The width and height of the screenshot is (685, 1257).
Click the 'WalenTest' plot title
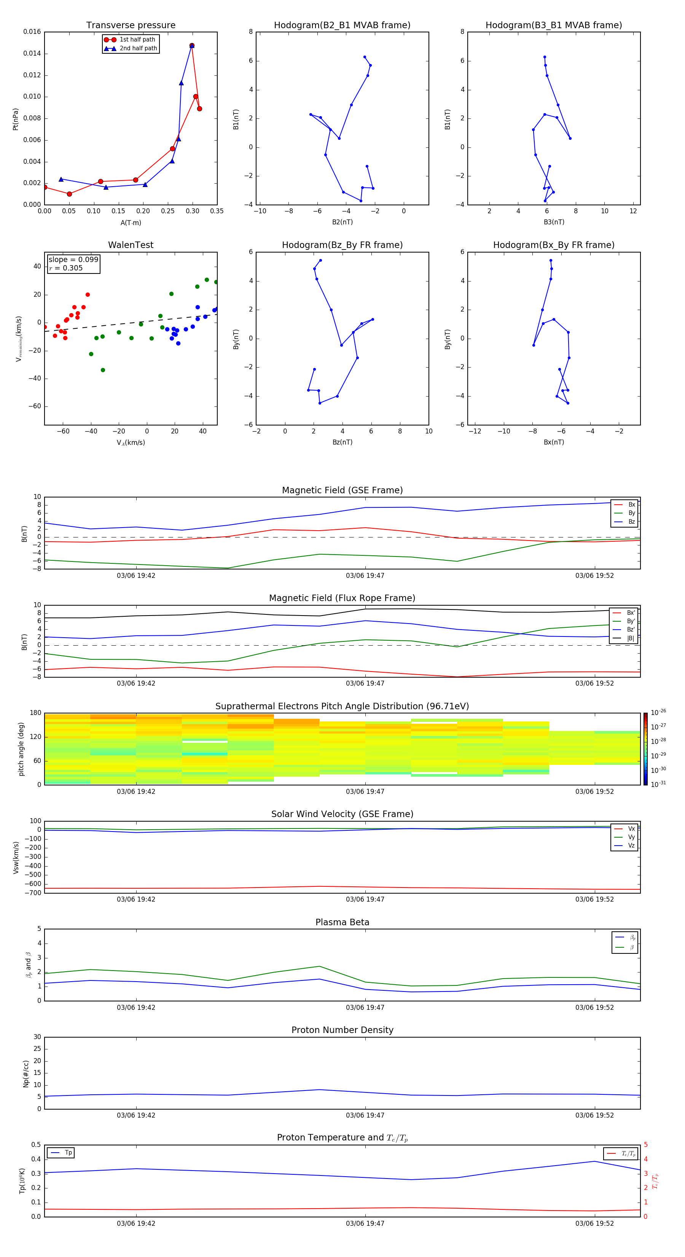131,245
